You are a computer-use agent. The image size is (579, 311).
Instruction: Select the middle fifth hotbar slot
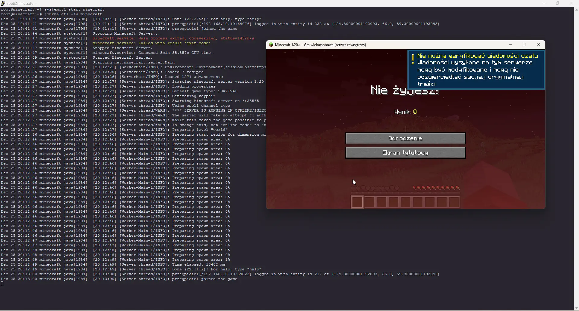[x=406, y=202]
